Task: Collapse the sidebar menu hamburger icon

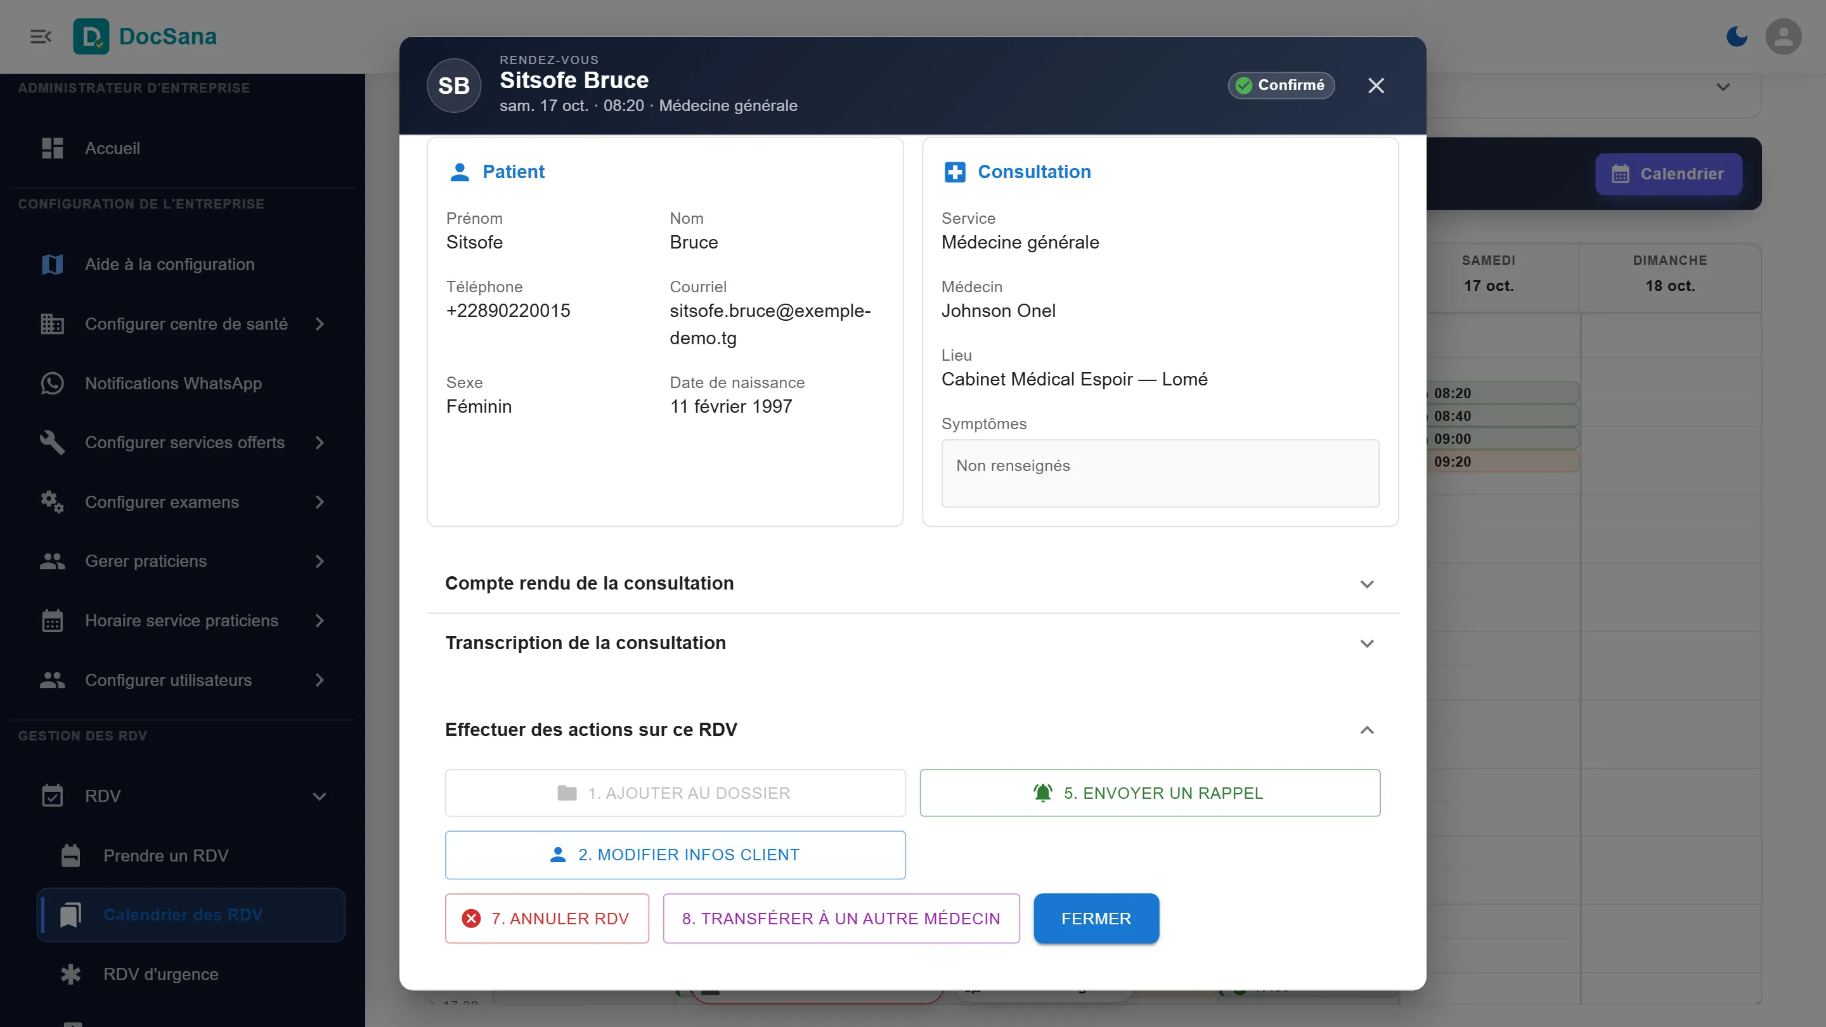Action: (x=41, y=36)
